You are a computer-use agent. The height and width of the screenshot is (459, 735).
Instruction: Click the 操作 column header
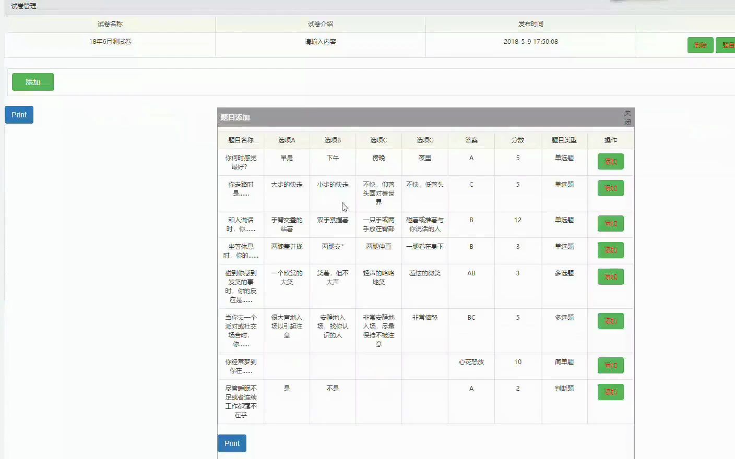[611, 140]
